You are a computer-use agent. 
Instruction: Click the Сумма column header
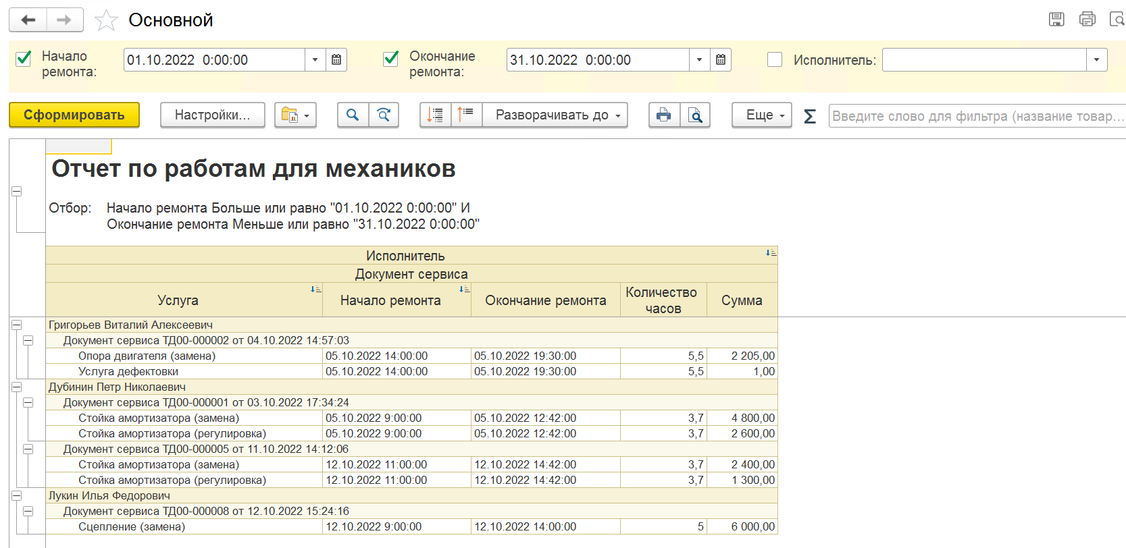click(742, 300)
